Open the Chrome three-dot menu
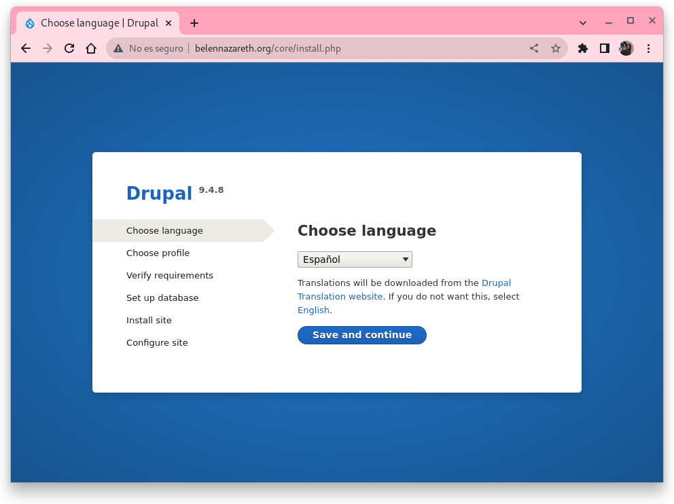674x504 pixels. tap(649, 48)
